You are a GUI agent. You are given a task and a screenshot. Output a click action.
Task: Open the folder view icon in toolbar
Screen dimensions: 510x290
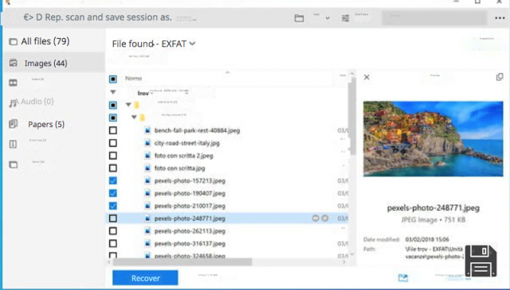pyautogui.click(x=299, y=18)
